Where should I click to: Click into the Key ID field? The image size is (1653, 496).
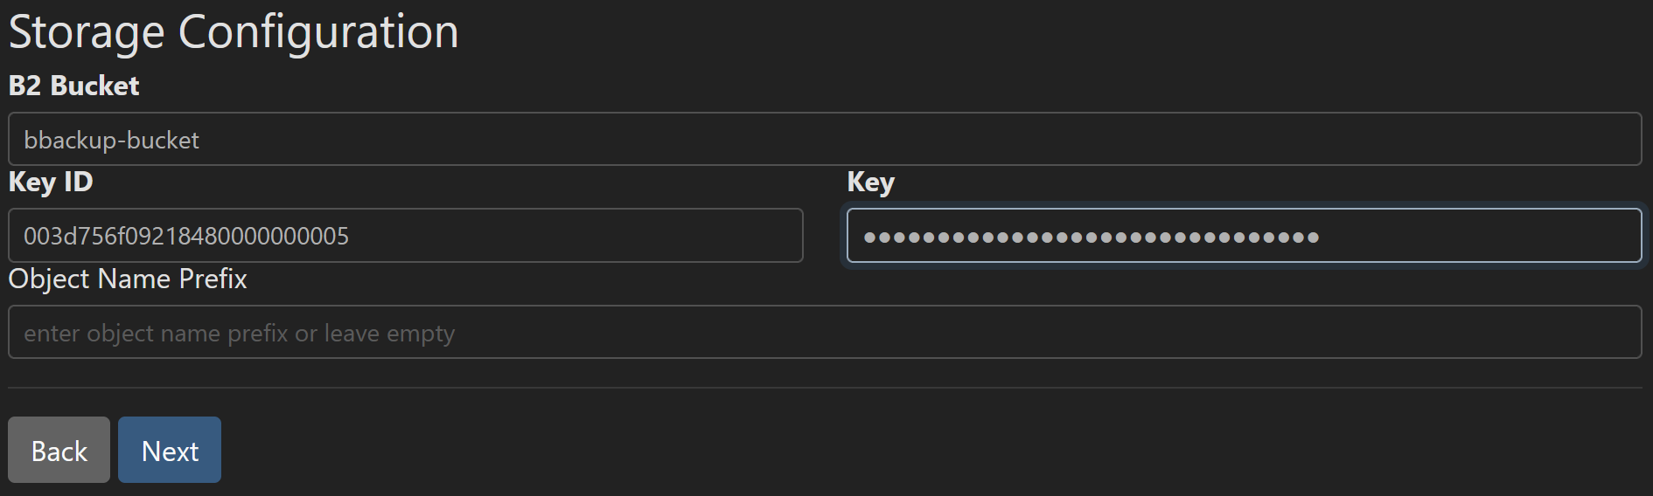point(405,235)
